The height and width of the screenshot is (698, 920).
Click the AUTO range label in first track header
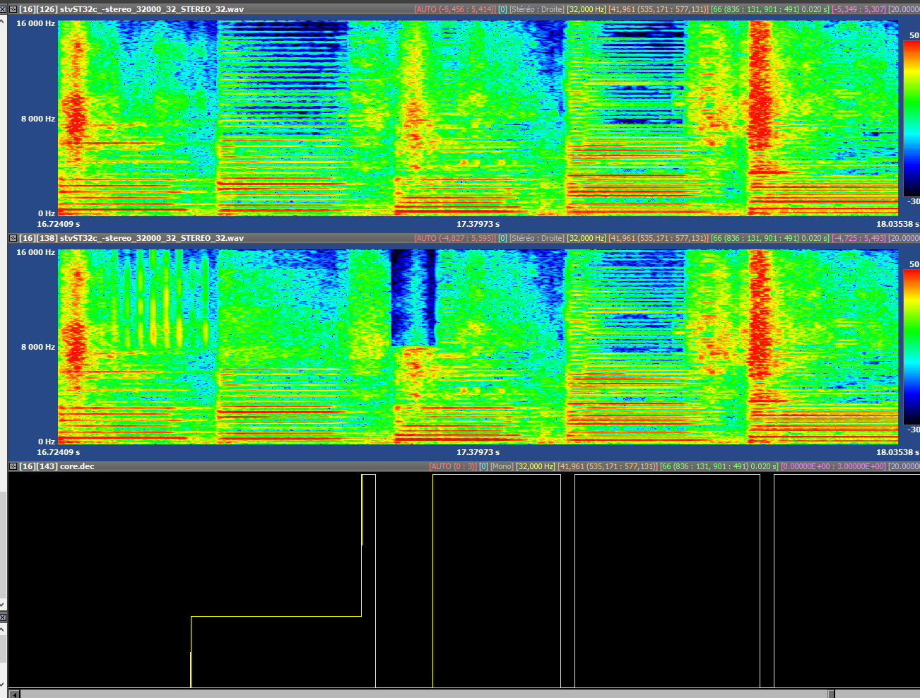[x=454, y=9]
